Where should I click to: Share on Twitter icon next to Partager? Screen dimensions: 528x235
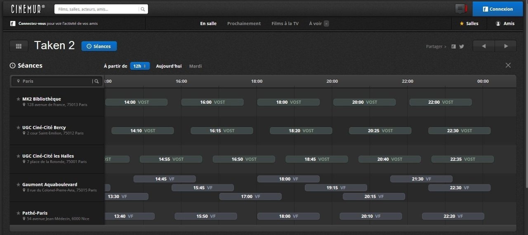coord(462,47)
